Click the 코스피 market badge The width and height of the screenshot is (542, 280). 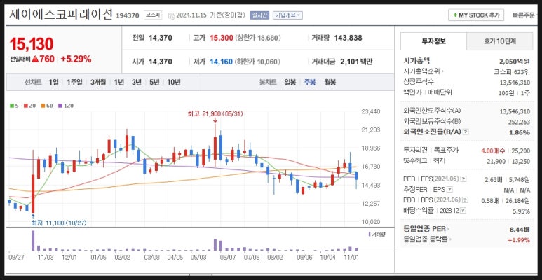point(152,15)
